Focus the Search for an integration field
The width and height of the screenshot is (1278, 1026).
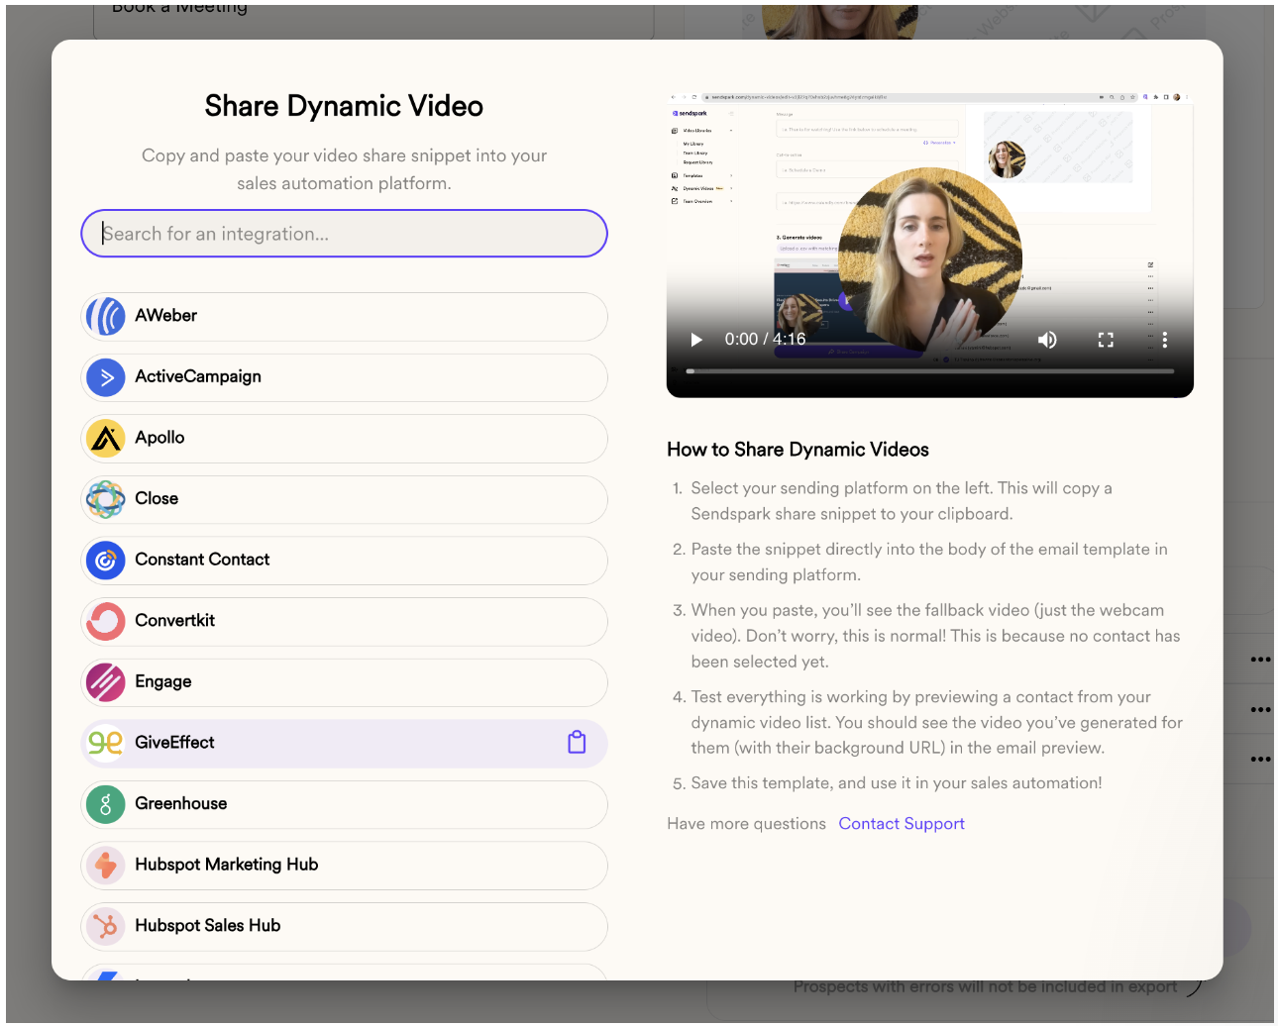(344, 234)
